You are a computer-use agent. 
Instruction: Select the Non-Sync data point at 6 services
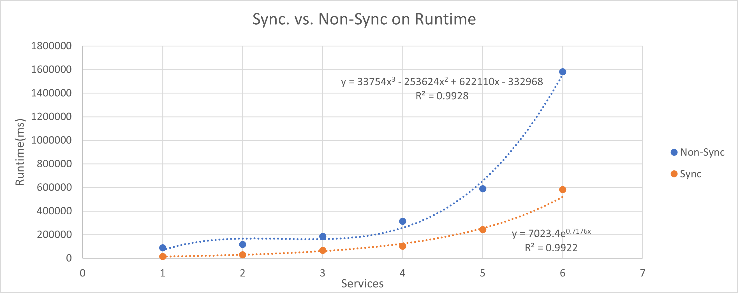562,72
